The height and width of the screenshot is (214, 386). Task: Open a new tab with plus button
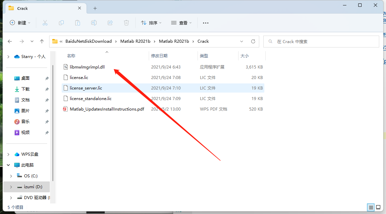click(95, 8)
